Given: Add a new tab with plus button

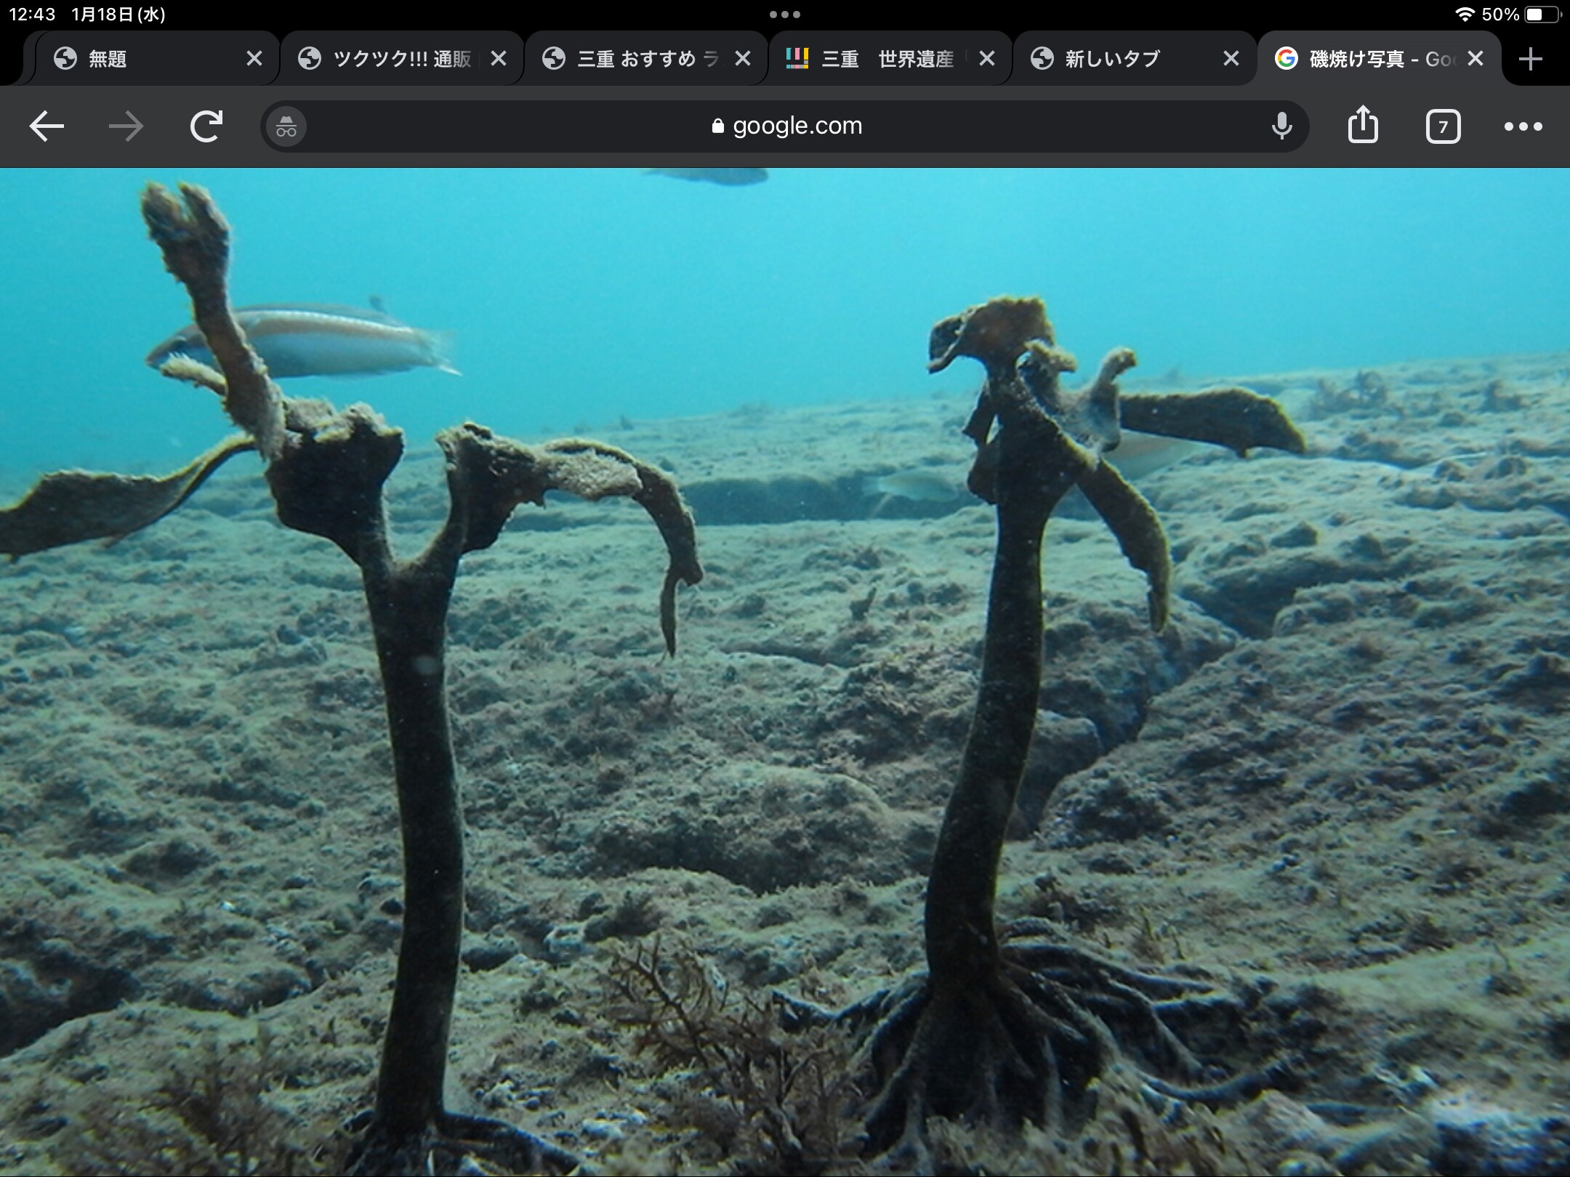Looking at the screenshot, I should click(x=1530, y=59).
